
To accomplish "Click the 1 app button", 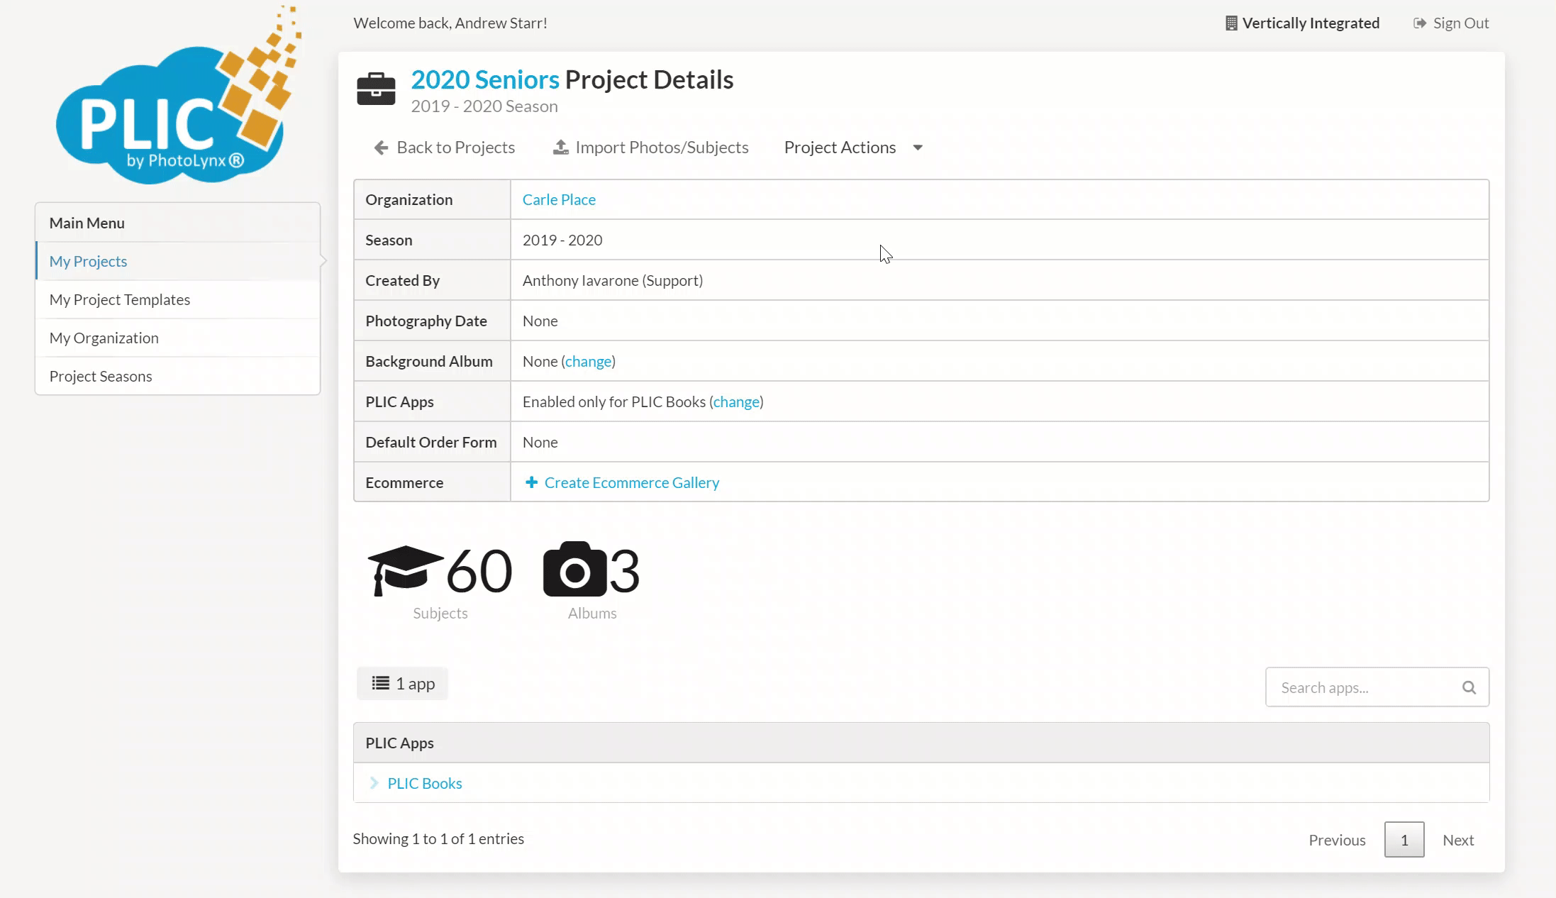I will (x=403, y=683).
